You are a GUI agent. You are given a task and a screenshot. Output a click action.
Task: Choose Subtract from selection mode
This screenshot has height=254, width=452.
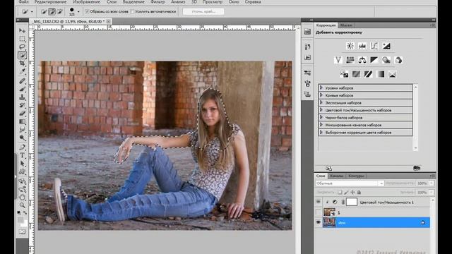pyautogui.click(x=59, y=12)
